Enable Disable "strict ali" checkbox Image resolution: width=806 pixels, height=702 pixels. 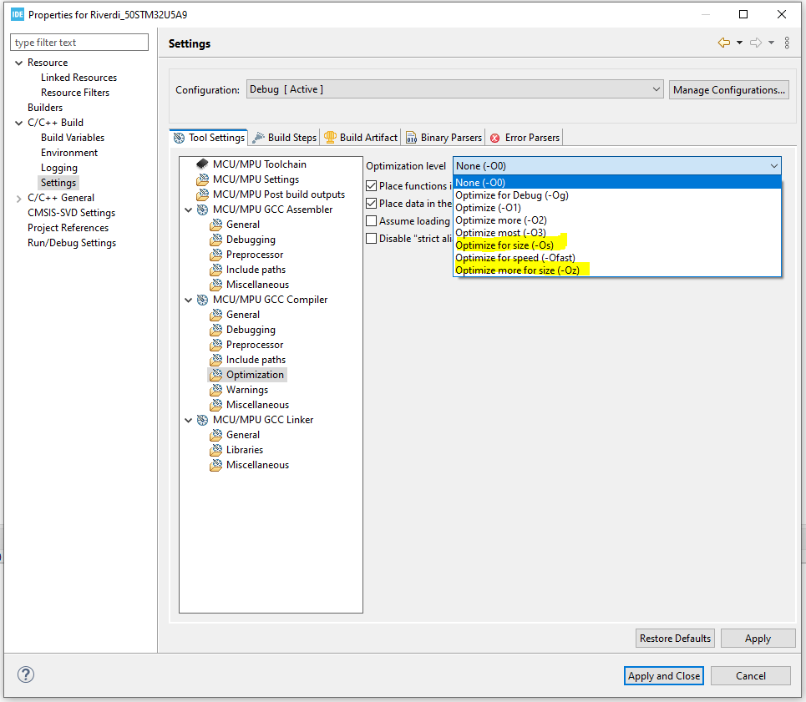pyautogui.click(x=371, y=238)
